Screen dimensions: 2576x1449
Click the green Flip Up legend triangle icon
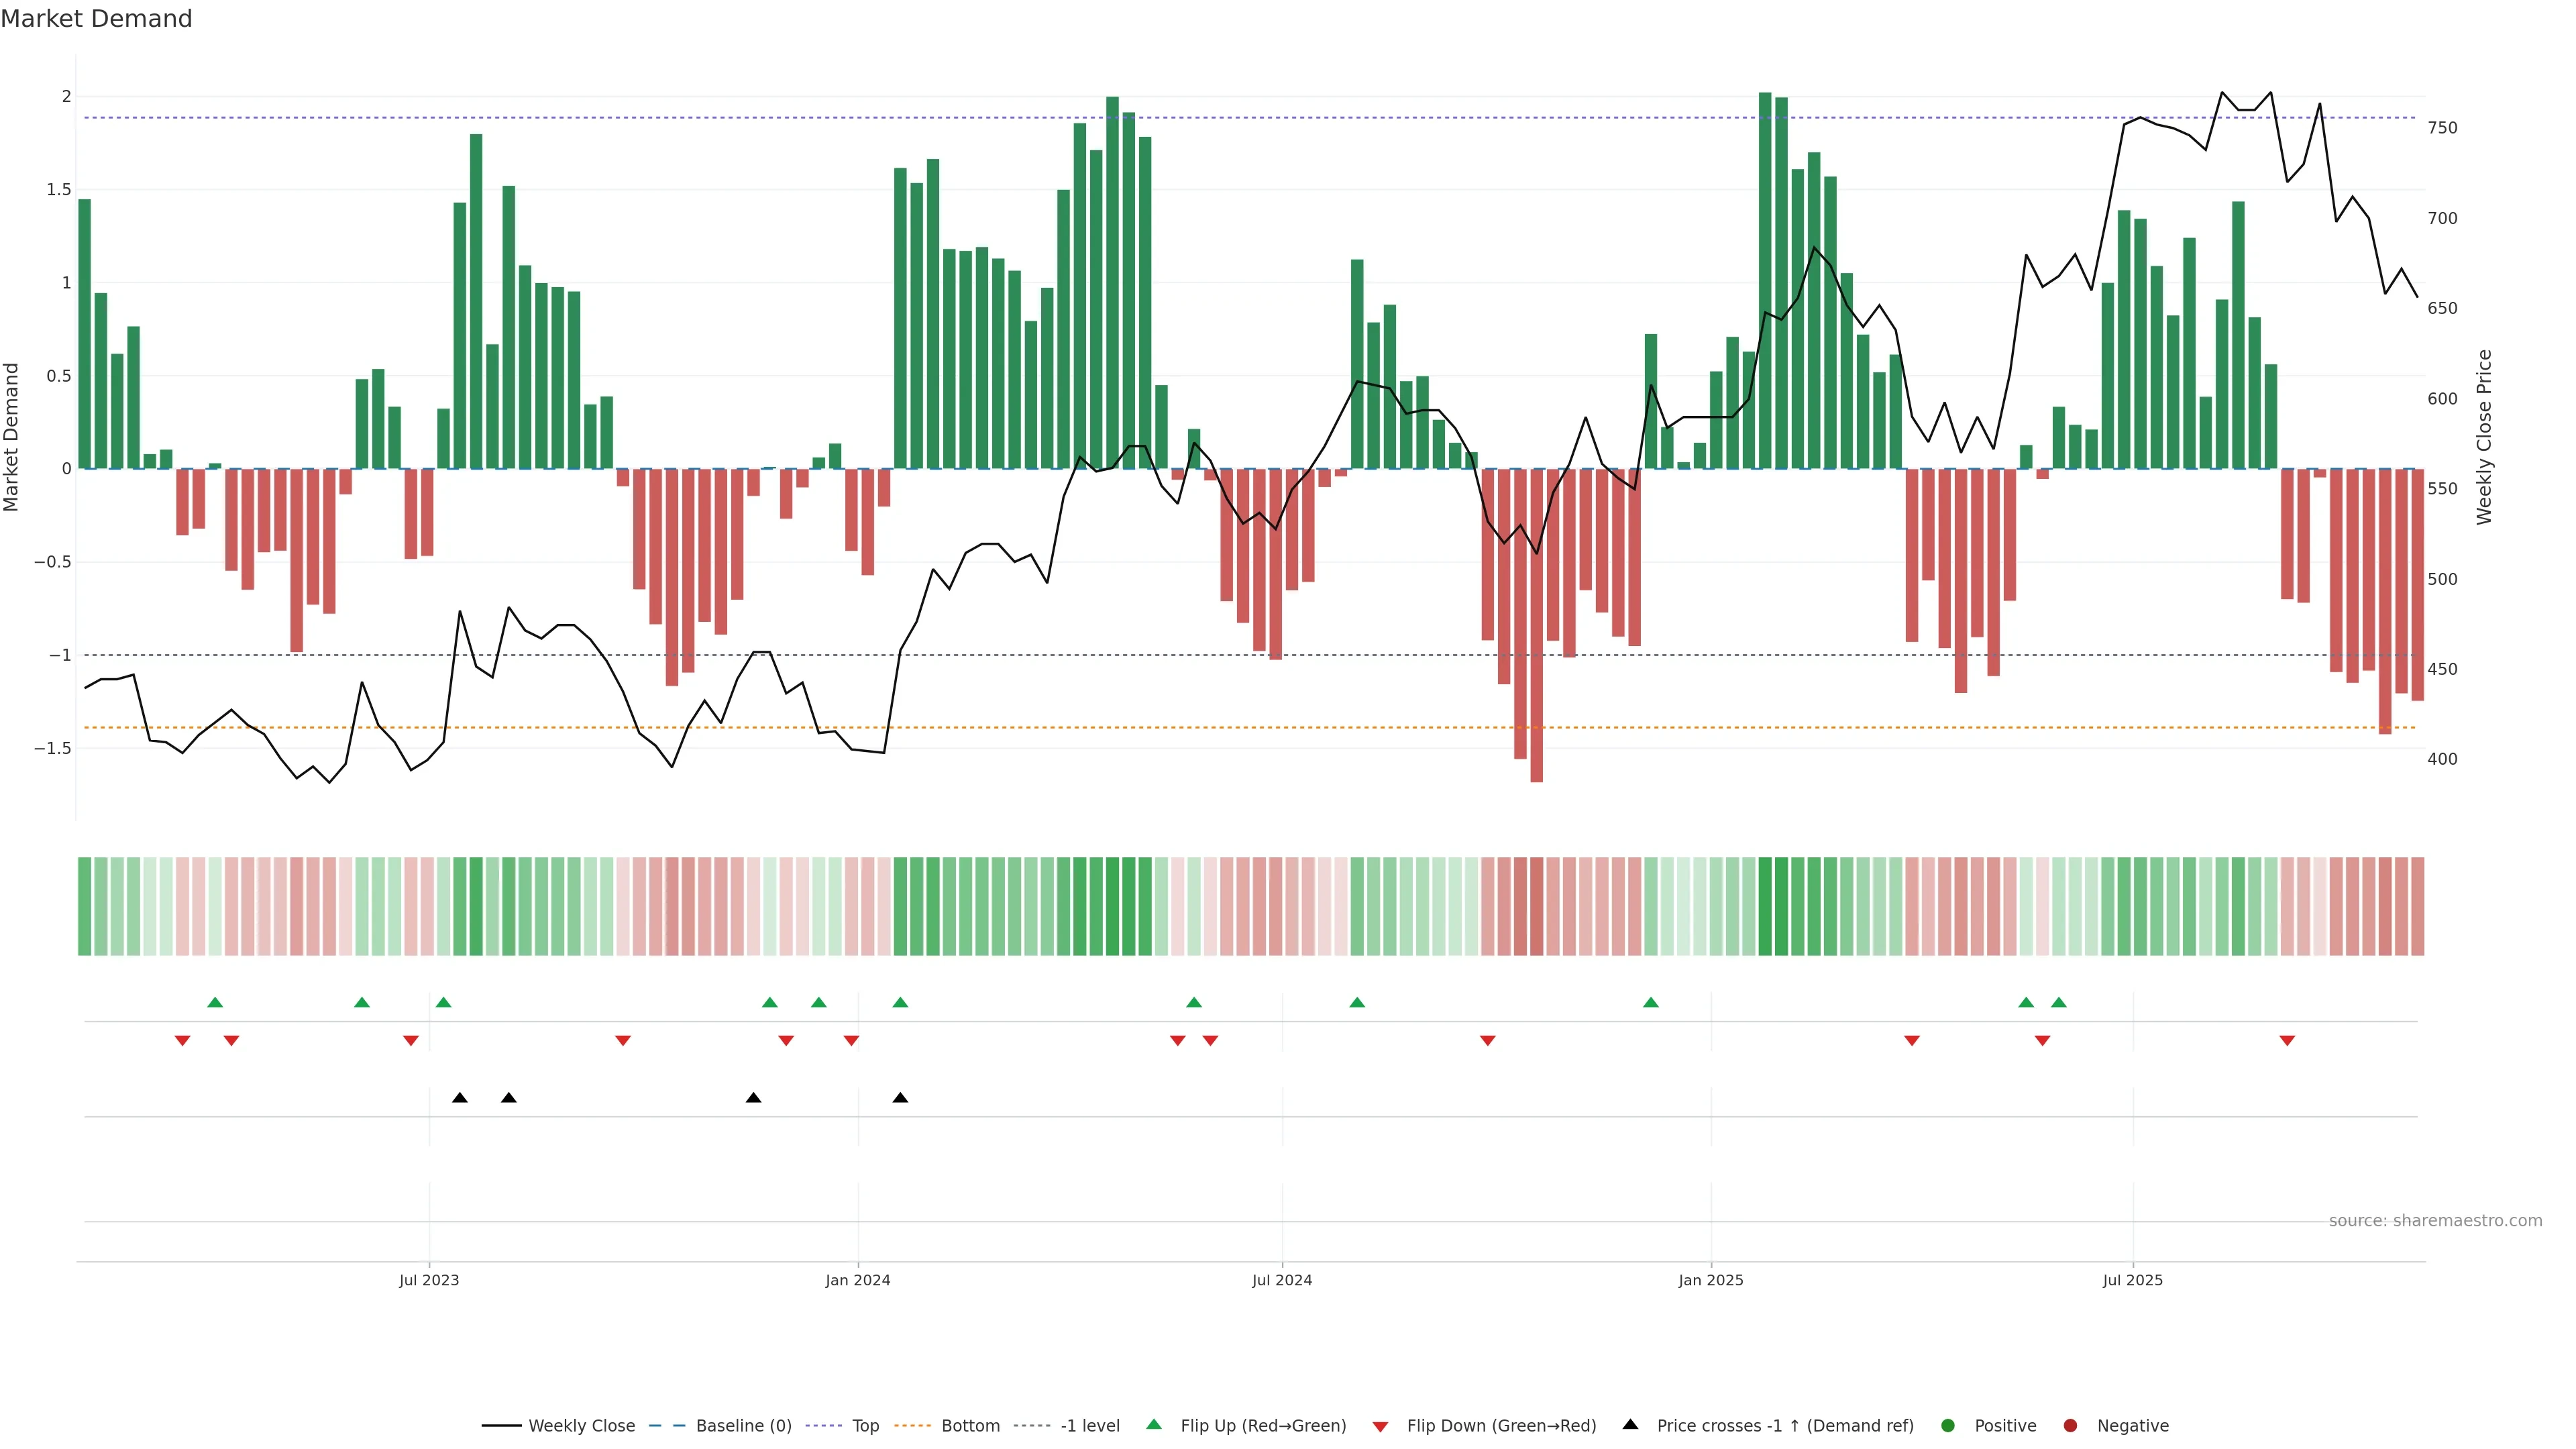pos(1154,1425)
